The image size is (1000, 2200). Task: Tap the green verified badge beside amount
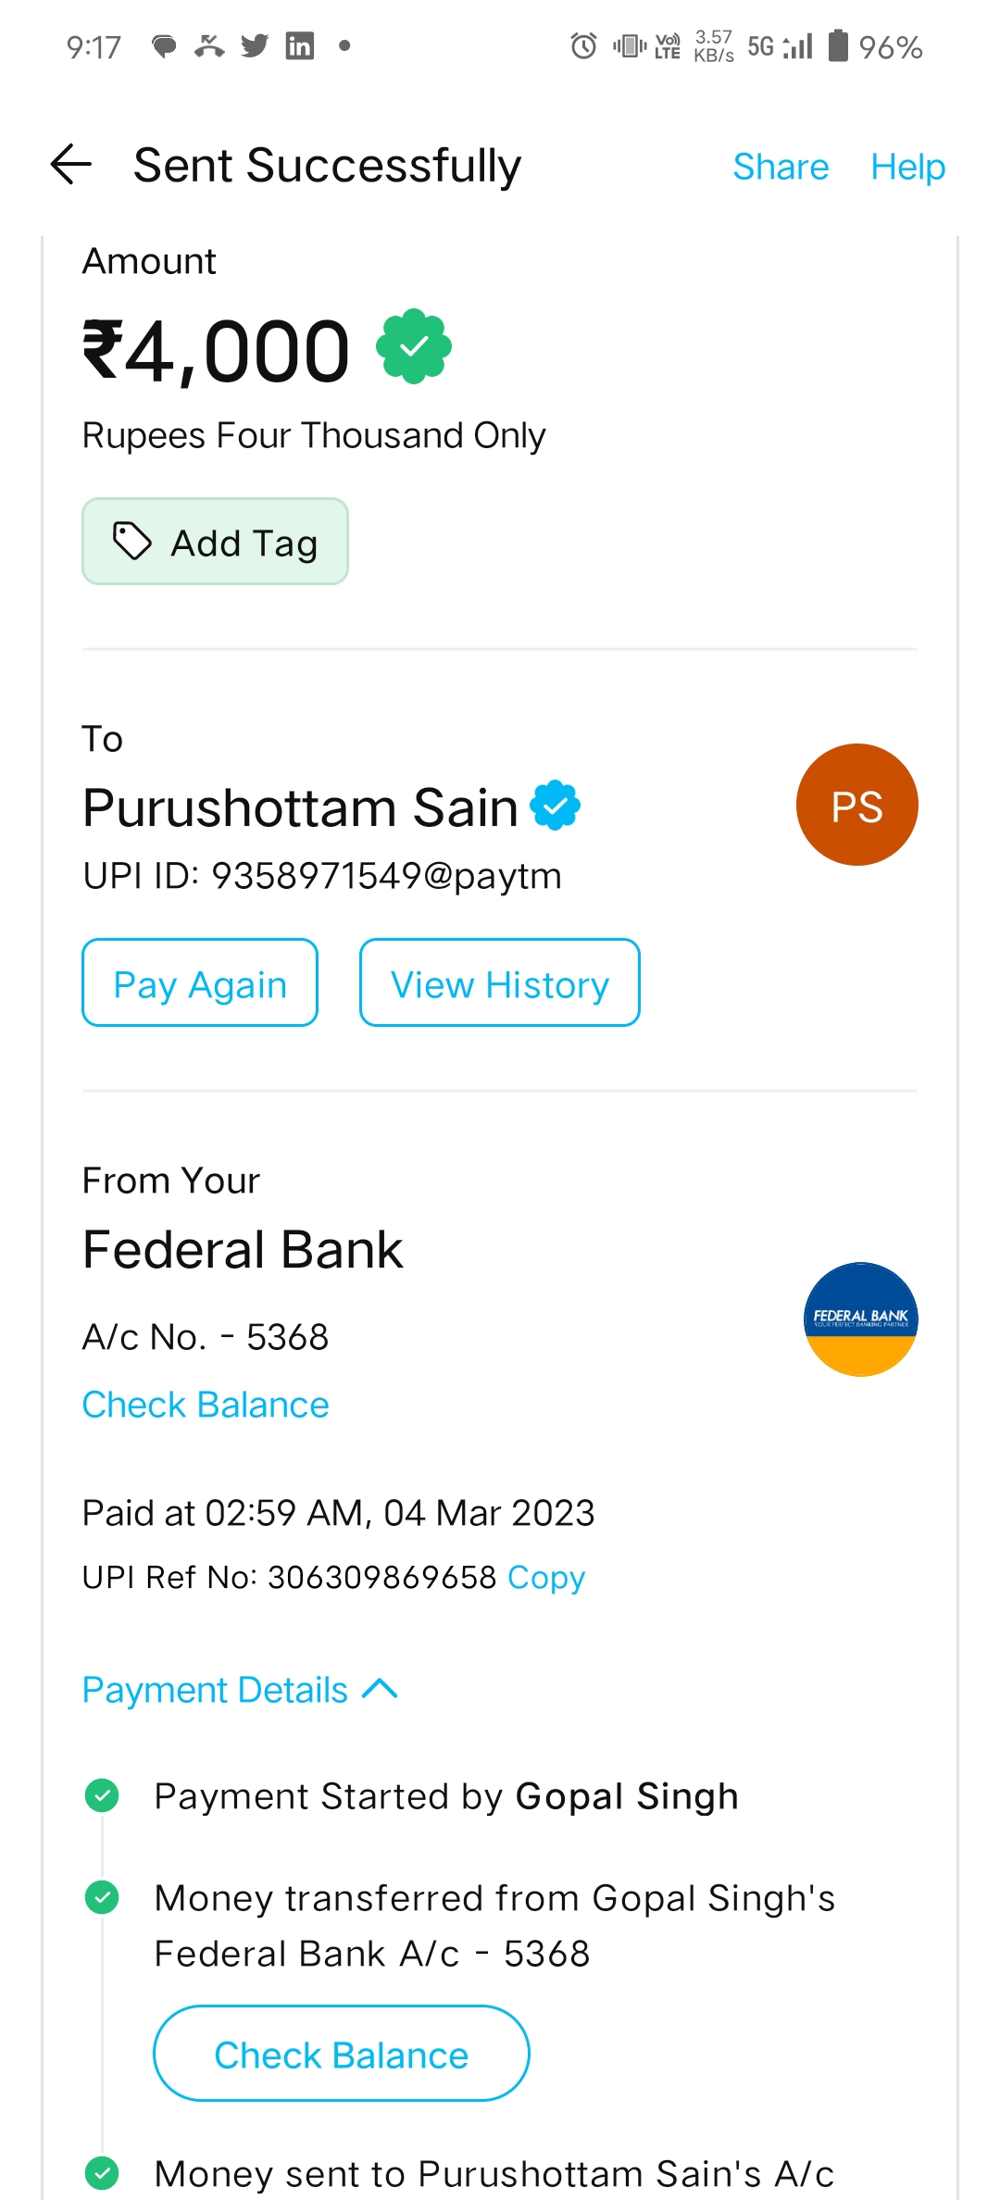click(414, 346)
